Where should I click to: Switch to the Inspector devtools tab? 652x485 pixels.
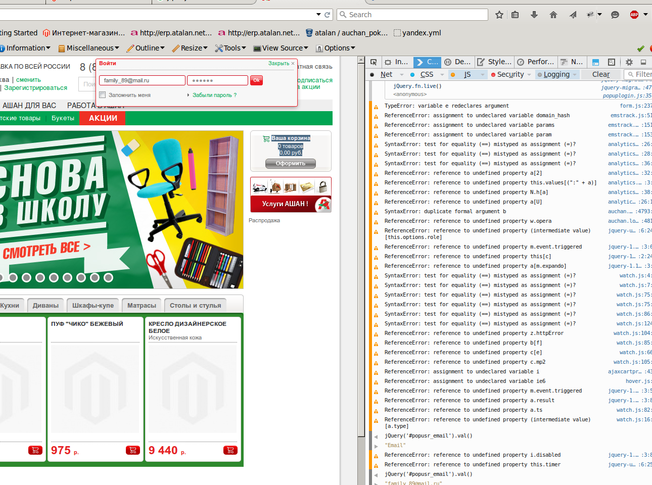[x=396, y=62]
